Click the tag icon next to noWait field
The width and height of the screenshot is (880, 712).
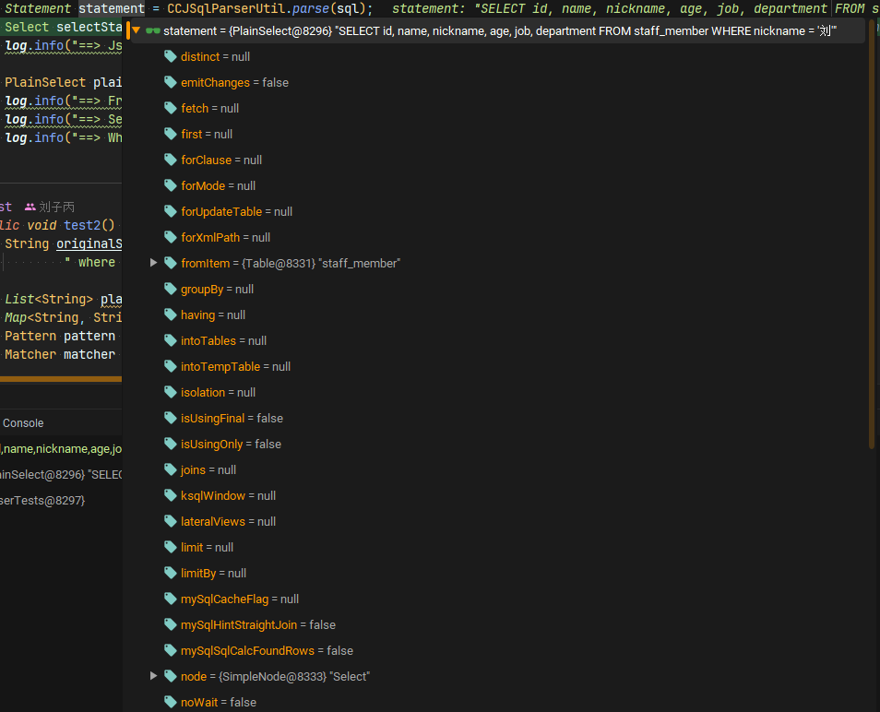coord(170,702)
